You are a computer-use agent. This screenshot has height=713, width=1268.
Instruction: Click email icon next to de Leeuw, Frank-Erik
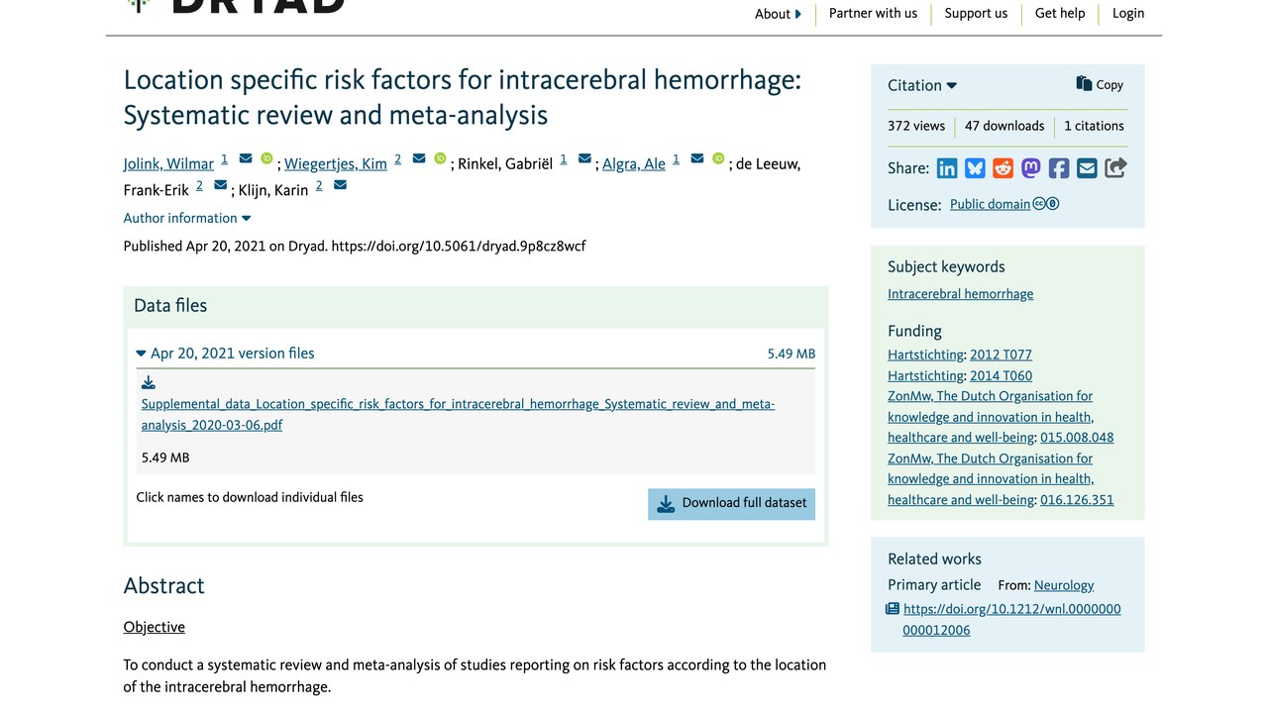[x=221, y=185]
